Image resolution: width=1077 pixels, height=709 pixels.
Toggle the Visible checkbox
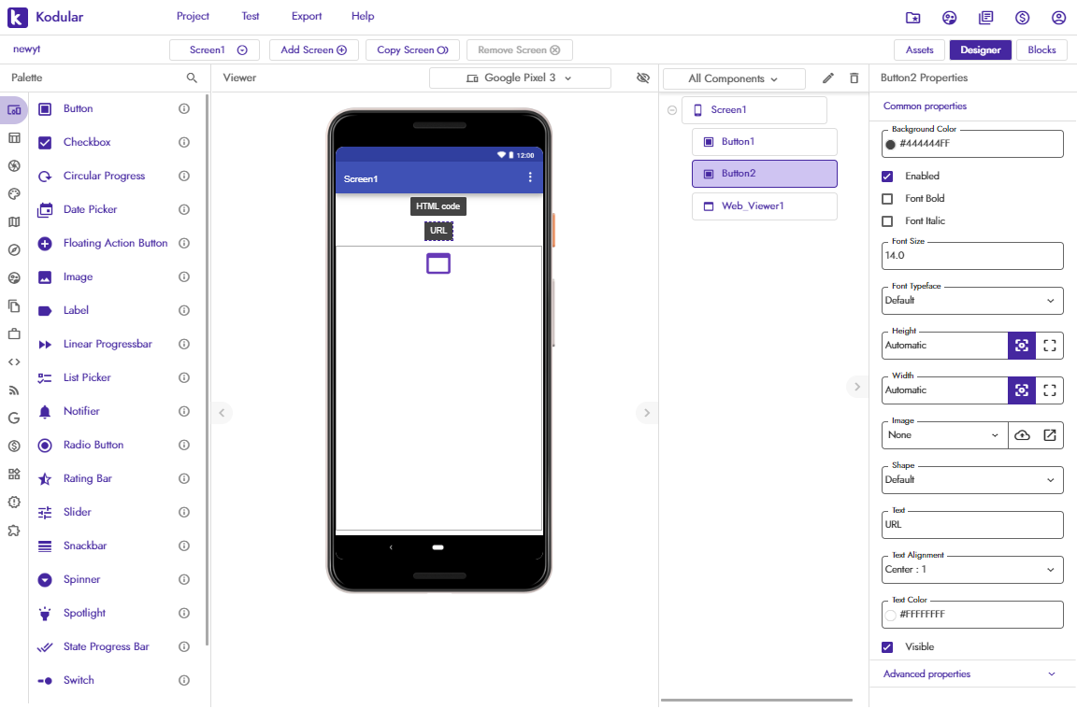pos(887,647)
